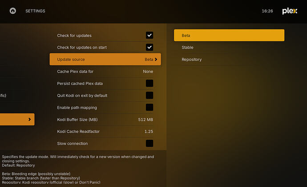This screenshot has height=187, width=307.
Task: Click the 16:26 clock display
Action: coord(267,11)
